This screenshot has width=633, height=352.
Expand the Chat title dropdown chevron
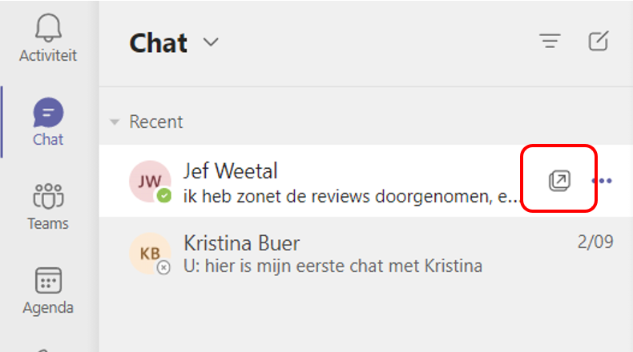(x=211, y=42)
